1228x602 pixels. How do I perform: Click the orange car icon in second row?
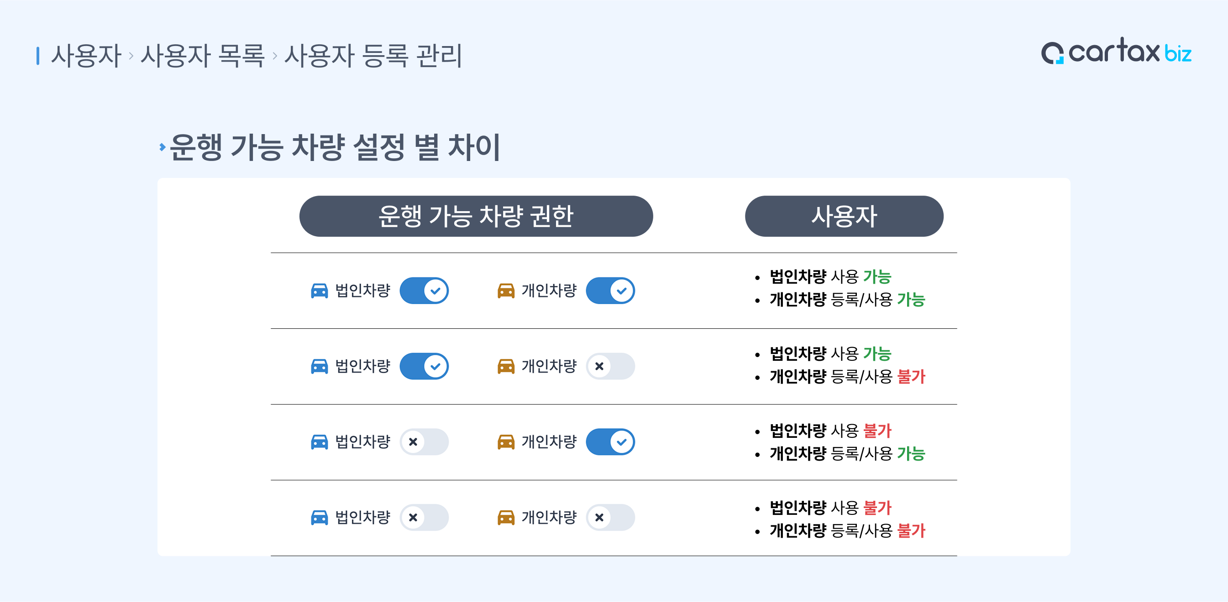point(506,366)
